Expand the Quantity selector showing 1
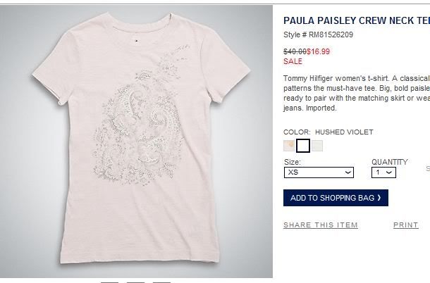 (383, 172)
